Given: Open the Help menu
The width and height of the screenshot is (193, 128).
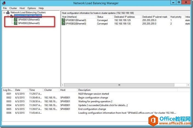Looking at the screenshot, I should tap(41, 8).
